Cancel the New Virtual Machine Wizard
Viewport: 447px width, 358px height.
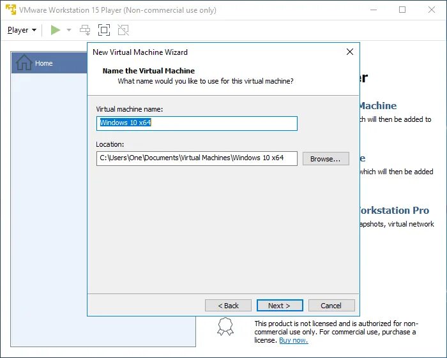coord(331,306)
